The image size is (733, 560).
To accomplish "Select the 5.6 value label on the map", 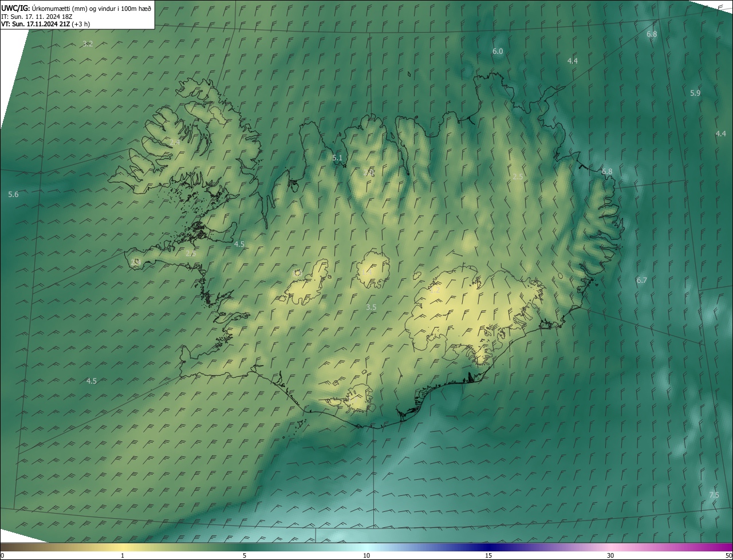I will 13,195.
